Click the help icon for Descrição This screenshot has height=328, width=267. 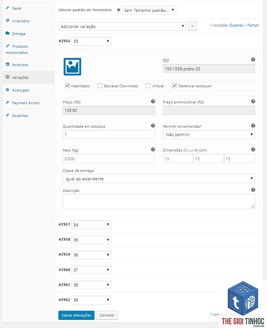[253, 190]
